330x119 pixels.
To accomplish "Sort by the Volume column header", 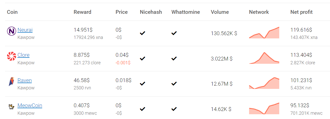I will pyautogui.click(x=220, y=12).
